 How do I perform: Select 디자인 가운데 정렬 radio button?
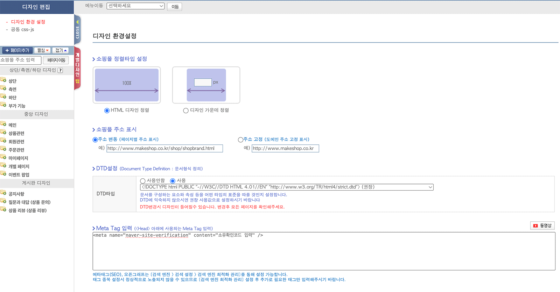pyautogui.click(x=186, y=111)
